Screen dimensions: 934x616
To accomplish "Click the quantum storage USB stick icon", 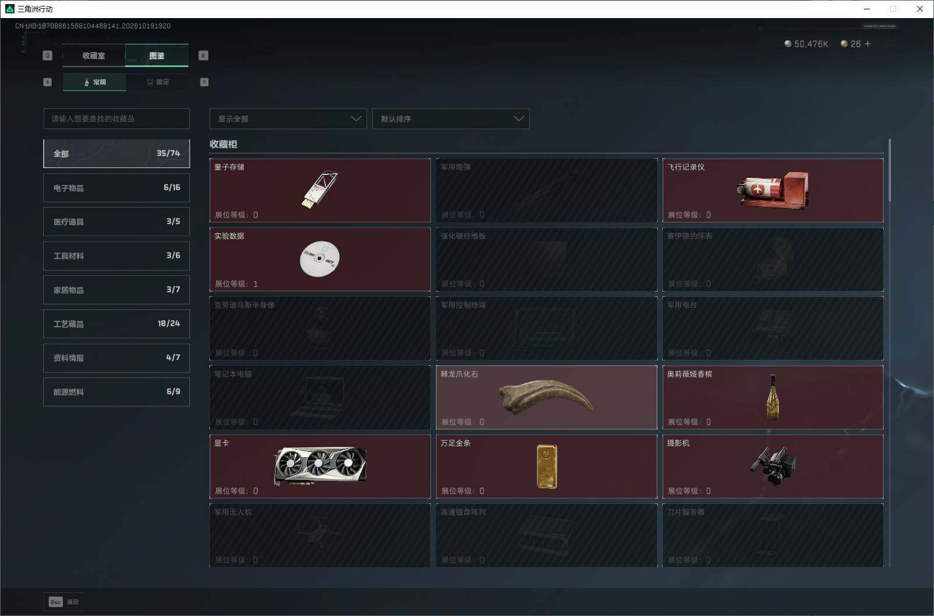I will tap(319, 190).
